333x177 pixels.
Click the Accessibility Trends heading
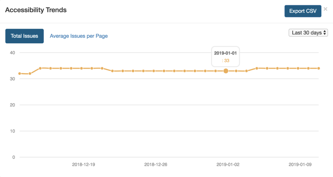tap(36, 10)
